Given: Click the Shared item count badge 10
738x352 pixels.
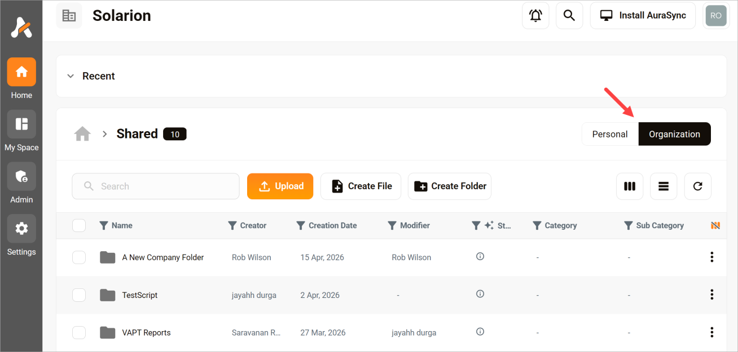Looking at the screenshot, I should [x=175, y=134].
